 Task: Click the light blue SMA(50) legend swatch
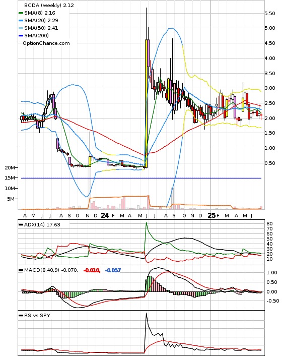(21, 28)
